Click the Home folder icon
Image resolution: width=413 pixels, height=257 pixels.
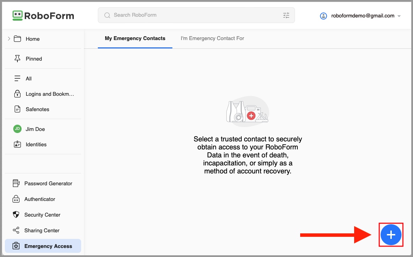click(x=17, y=39)
